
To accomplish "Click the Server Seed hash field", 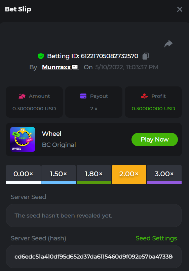I will tap(94, 257).
